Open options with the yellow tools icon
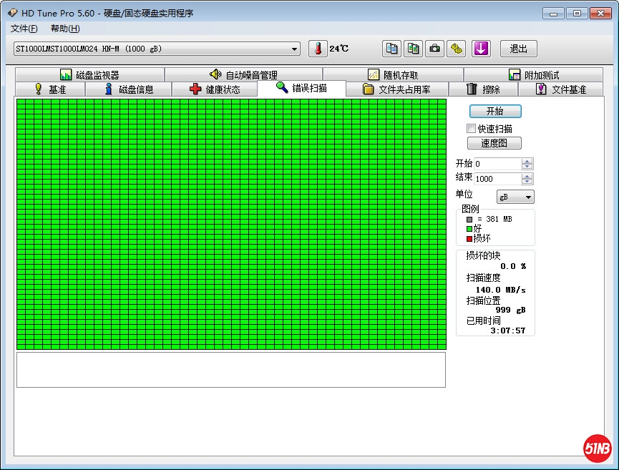 (456, 49)
